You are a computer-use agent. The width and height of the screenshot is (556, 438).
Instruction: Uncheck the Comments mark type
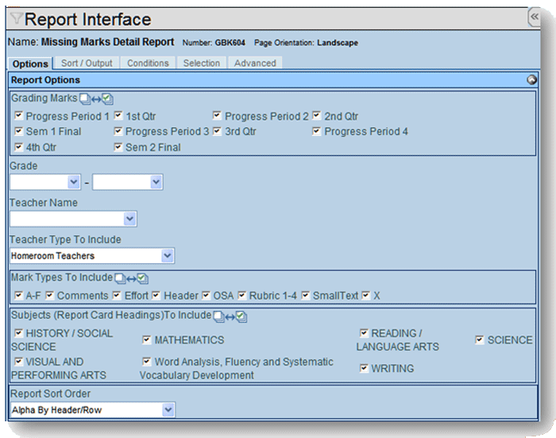[49, 295]
